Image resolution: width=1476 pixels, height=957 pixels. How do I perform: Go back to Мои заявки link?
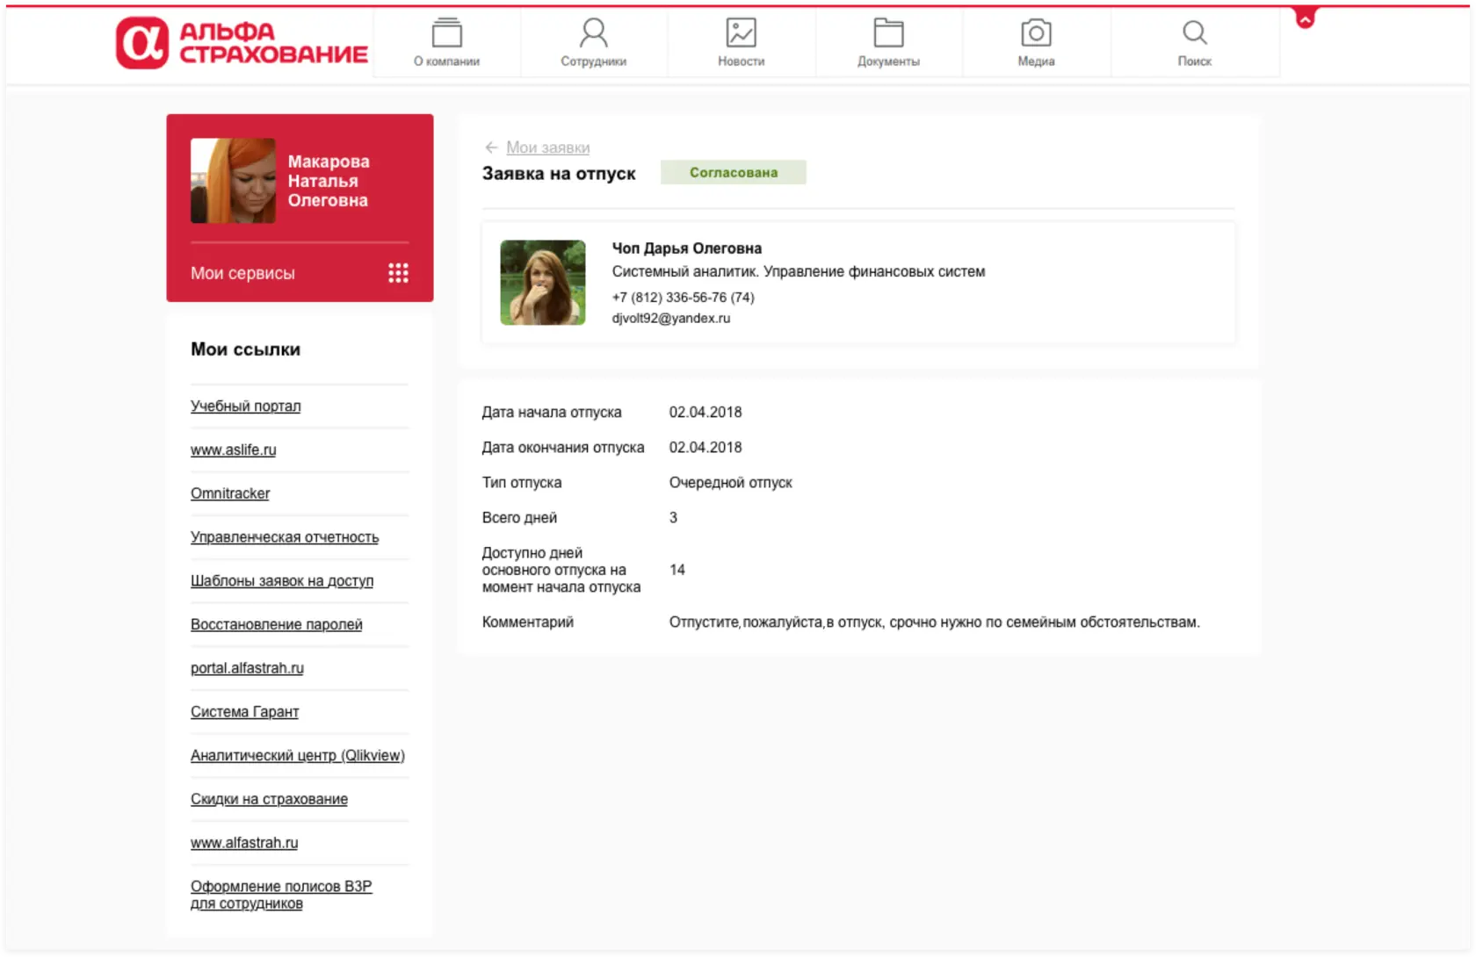click(547, 148)
